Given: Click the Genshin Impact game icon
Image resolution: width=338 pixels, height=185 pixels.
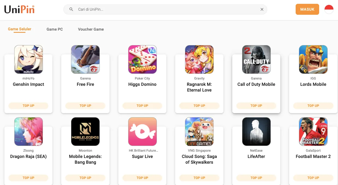Looking at the screenshot, I should pyautogui.click(x=28, y=59).
